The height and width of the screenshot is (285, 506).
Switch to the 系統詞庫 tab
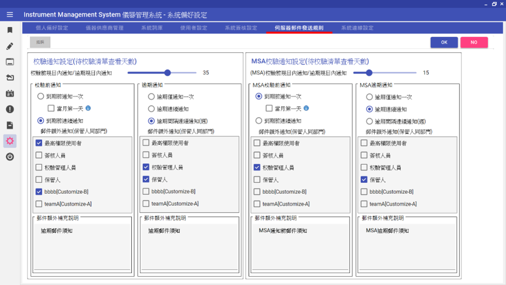pyautogui.click(x=152, y=28)
